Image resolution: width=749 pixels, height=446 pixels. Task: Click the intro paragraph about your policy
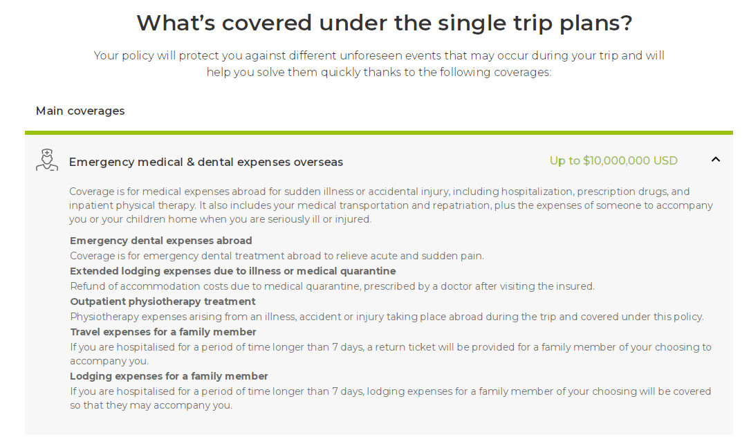click(x=379, y=64)
